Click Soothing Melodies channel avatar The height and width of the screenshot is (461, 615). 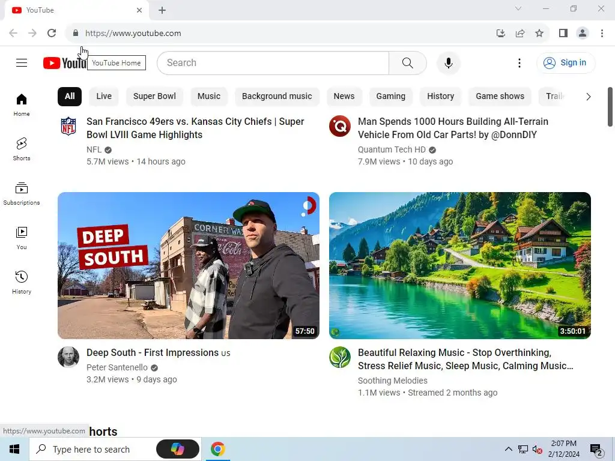point(340,357)
